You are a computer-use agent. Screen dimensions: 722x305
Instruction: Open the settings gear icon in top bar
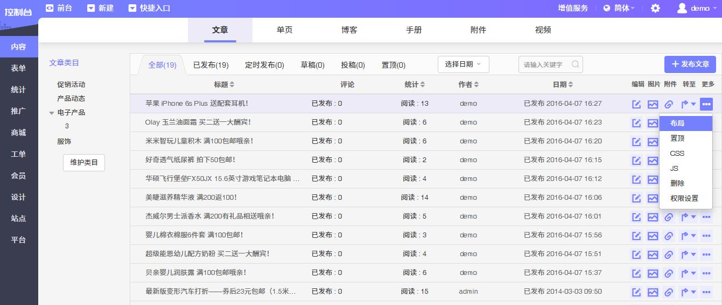pyautogui.click(x=655, y=8)
